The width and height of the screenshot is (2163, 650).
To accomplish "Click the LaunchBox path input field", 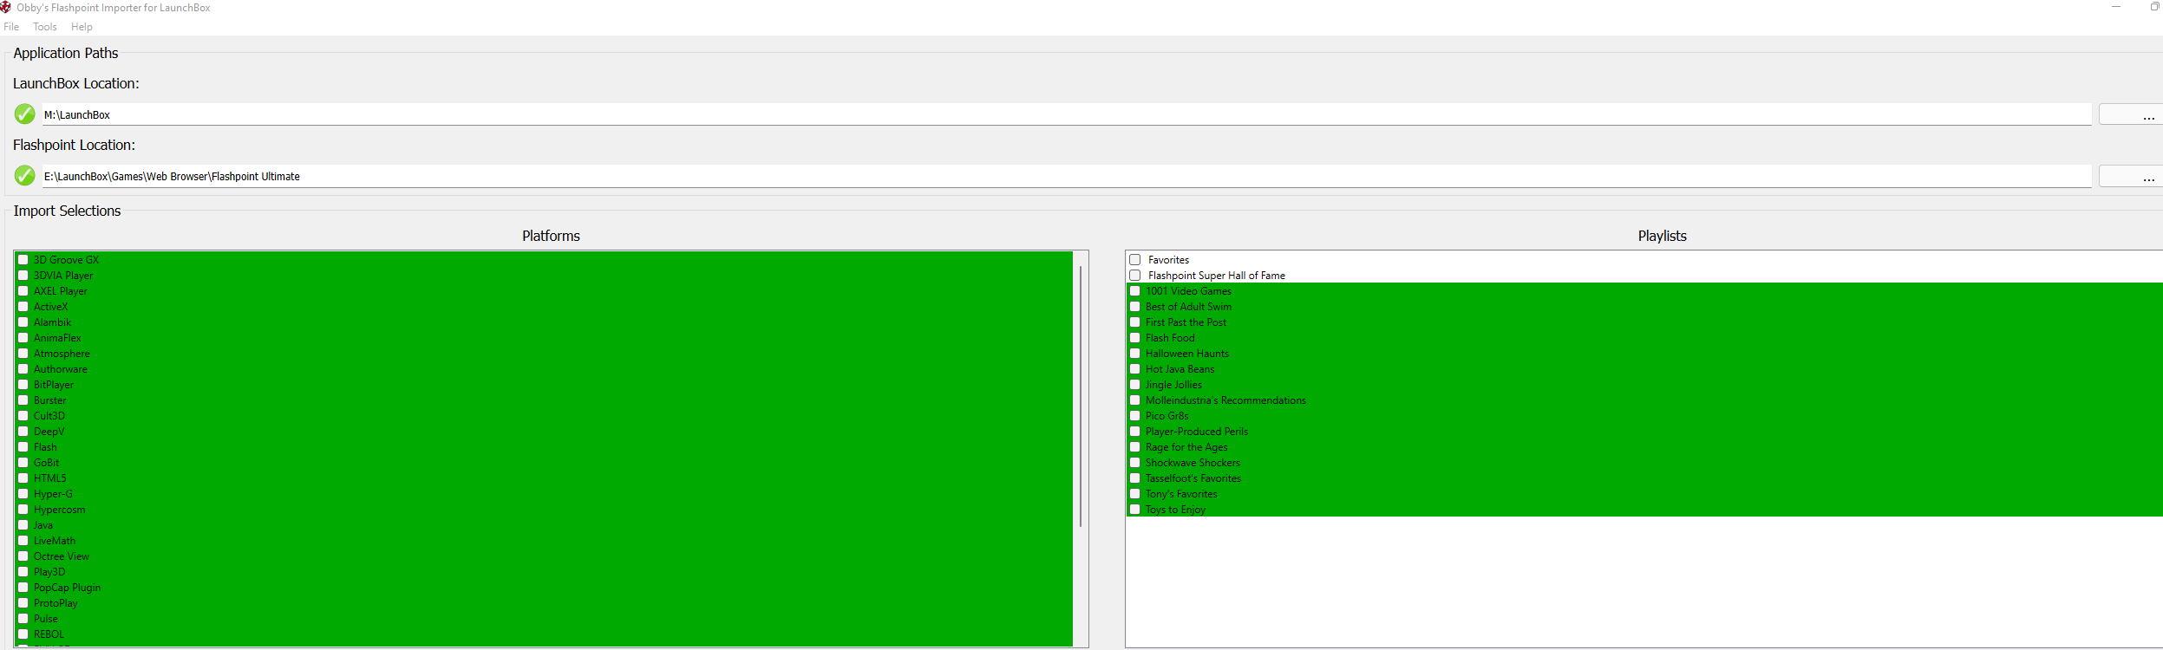I will coord(1067,114).
